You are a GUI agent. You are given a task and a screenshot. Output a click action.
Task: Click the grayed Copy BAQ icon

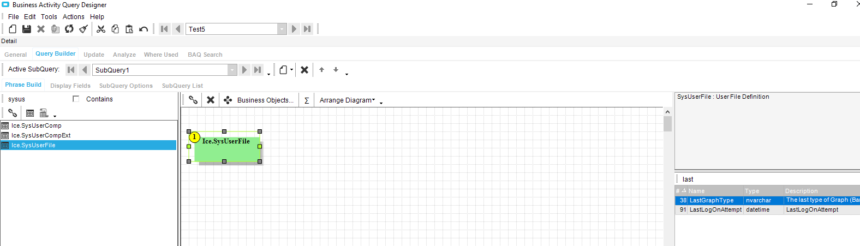coord(55,29)
